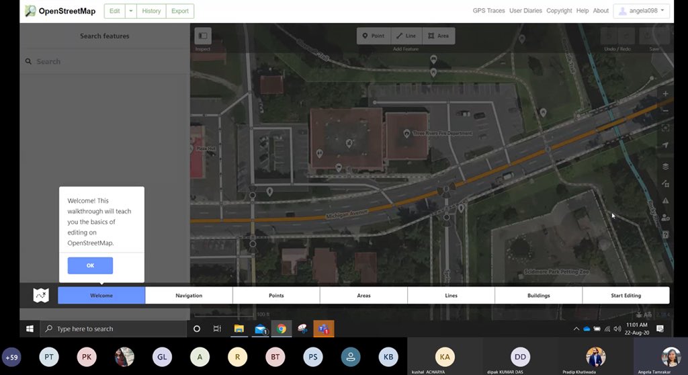This screenshot has height=375, width=688.
Task: Open Cortana circle icon
Action: 197,329
